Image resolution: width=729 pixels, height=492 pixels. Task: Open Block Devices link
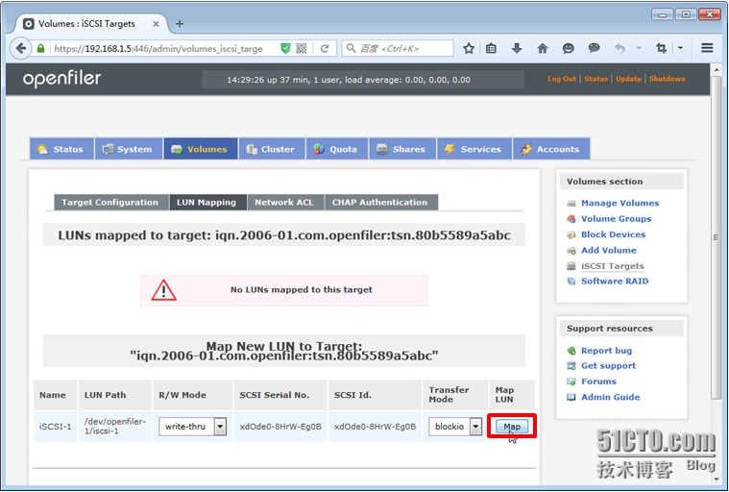point(613,234)
